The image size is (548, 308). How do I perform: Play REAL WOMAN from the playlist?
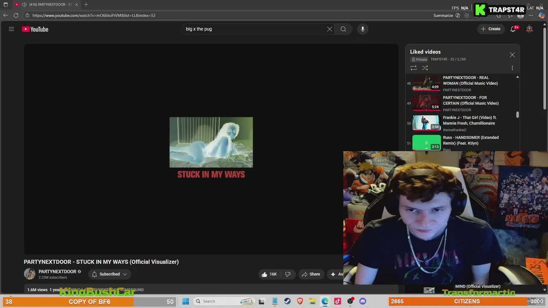462,83
